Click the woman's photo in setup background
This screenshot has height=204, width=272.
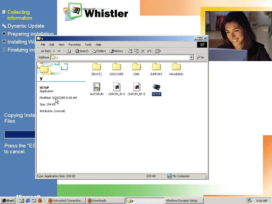[x=239, y=36]
